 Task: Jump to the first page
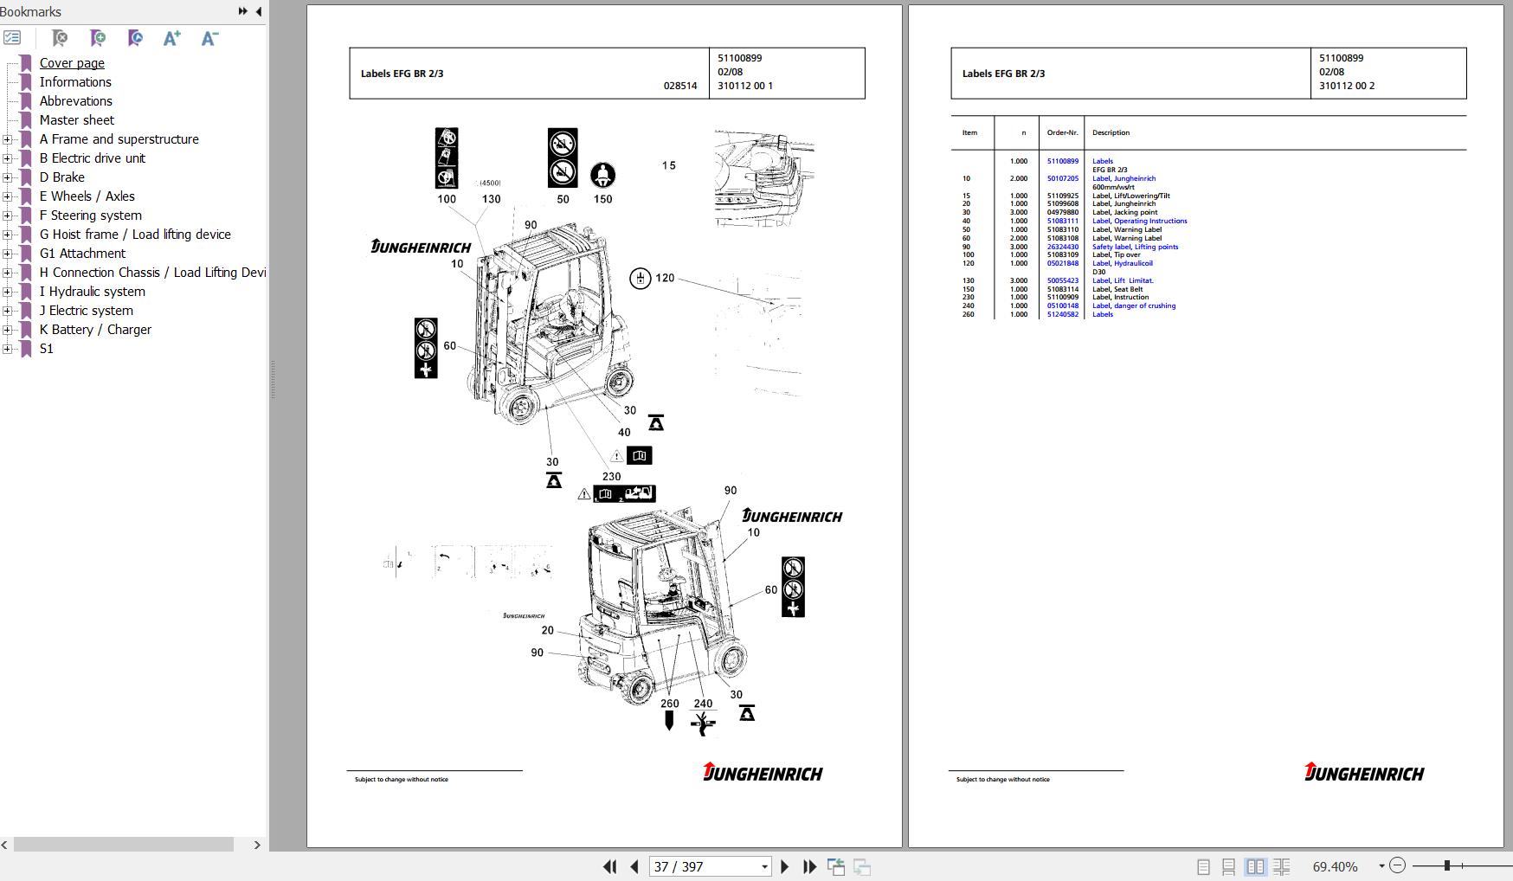coord(609,866)
